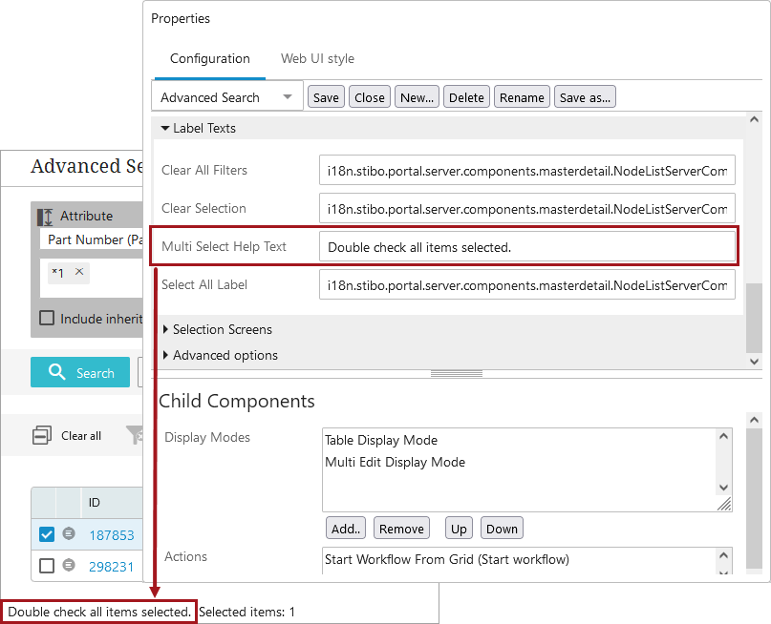Click the Rename button
The width and height of the screenshot is (771, 624).
(522, 97)
